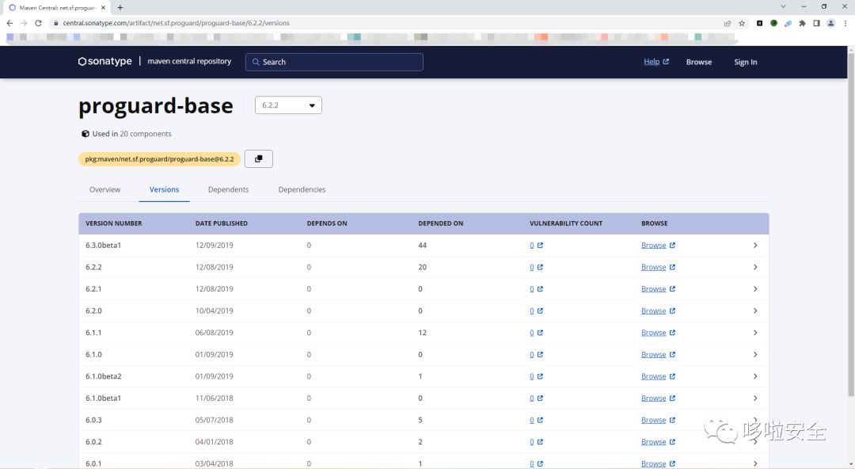Click the search magnifier icon

pos(256,62)
